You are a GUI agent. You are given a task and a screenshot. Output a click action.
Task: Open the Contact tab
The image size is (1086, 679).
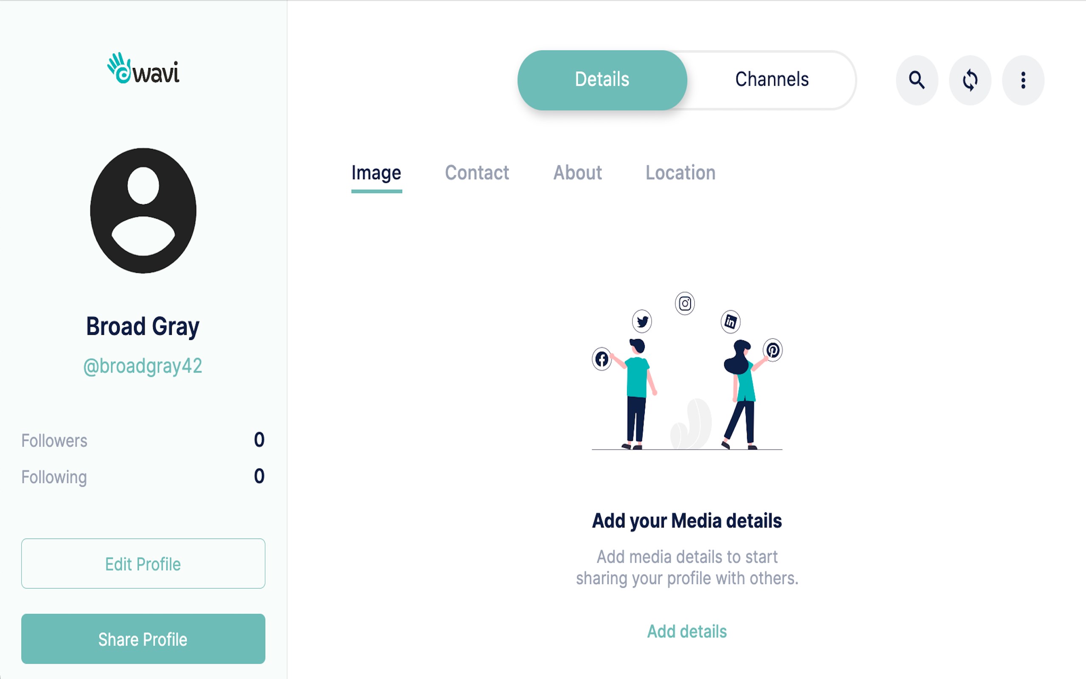476,173
